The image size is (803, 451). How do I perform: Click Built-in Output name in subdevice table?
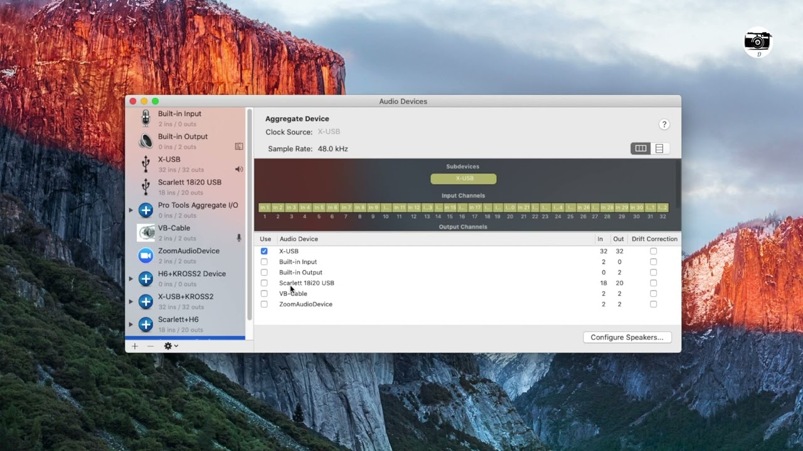[x=300, y=272]
